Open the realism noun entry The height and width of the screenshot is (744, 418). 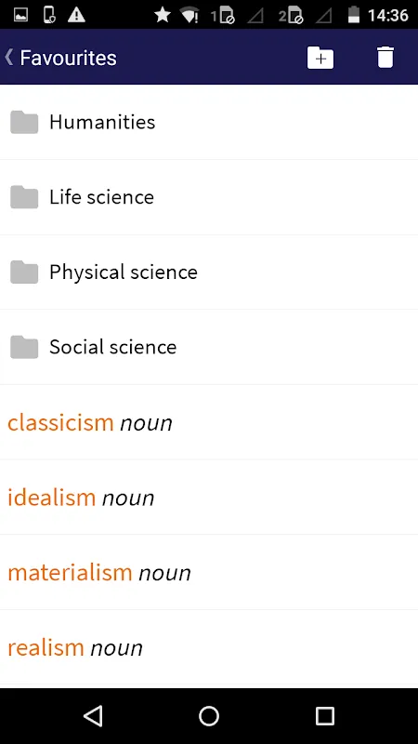pos(209,647)
